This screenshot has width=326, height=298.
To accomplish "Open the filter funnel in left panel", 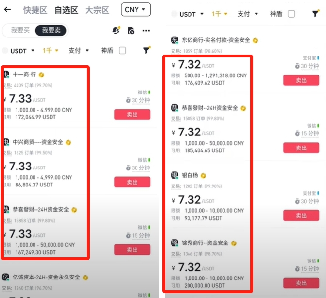I will (x=146, y=50).
